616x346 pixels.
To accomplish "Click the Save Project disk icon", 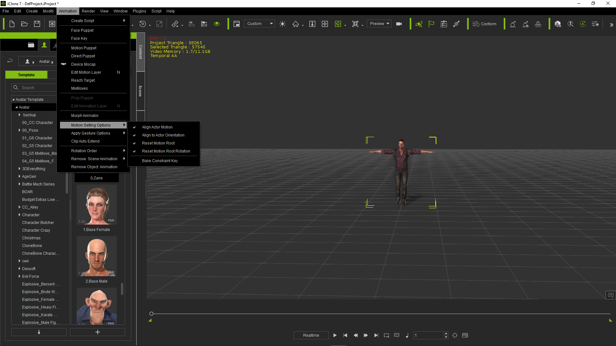I will 37,24.
